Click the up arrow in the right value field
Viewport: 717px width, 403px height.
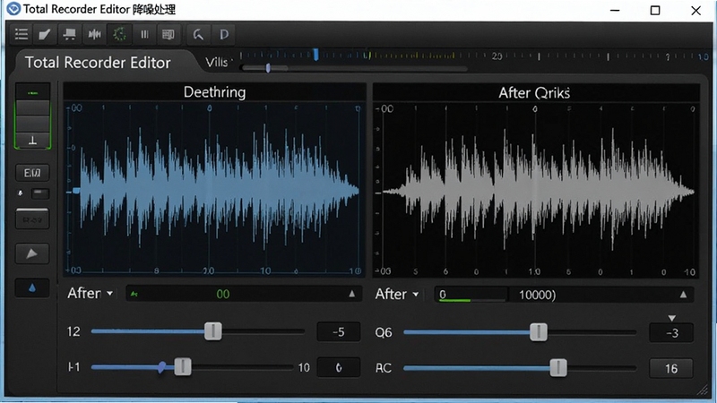tap(683, 295)
